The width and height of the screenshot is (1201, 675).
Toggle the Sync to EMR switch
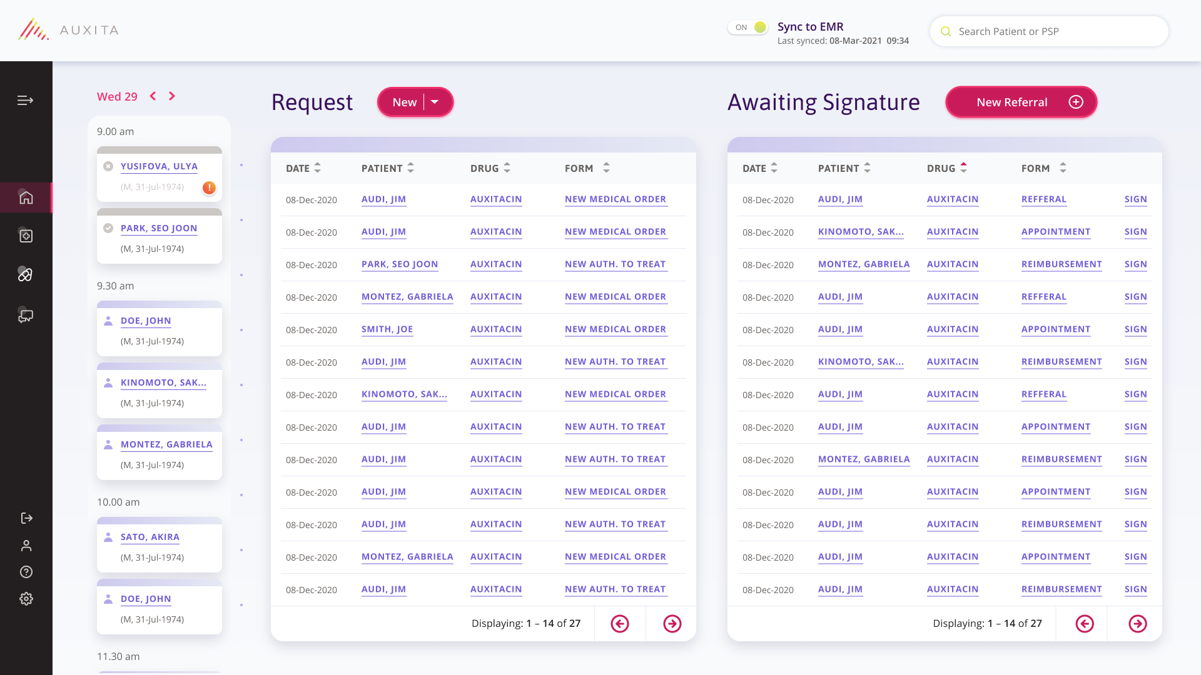748,27
